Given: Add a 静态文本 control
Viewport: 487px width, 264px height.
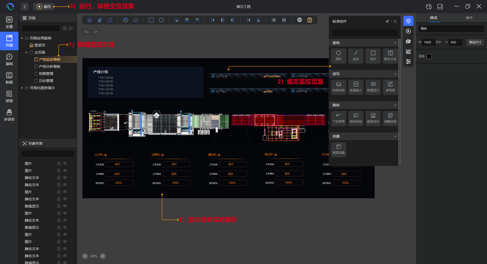Looking at the screenshot, I should point(390,56).
